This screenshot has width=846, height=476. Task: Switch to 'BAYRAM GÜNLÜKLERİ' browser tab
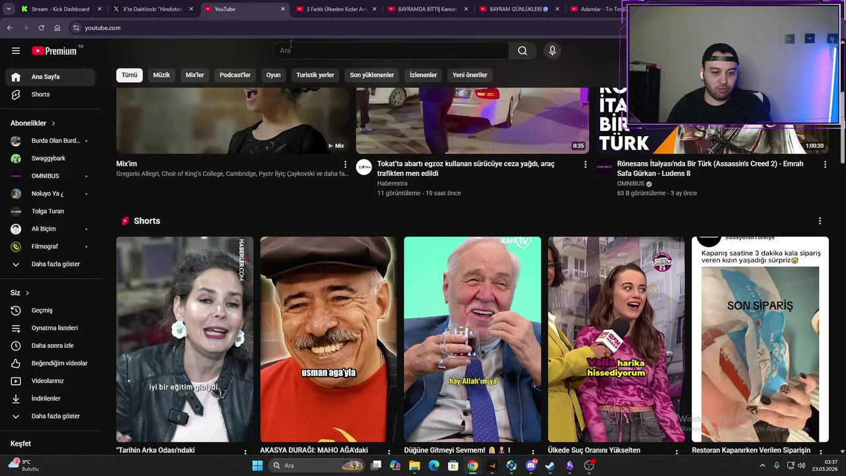519,9
